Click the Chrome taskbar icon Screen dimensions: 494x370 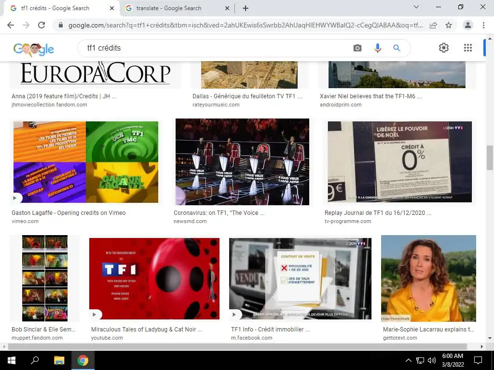click(x=83, y=360)
